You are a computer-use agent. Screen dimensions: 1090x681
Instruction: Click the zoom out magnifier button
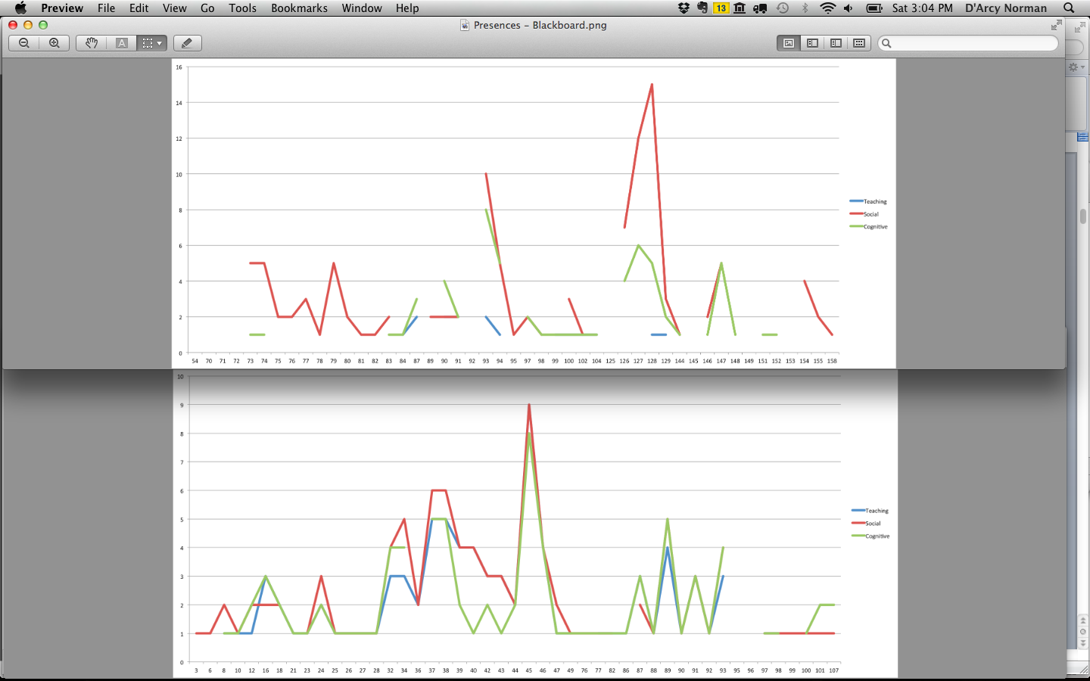24,43
